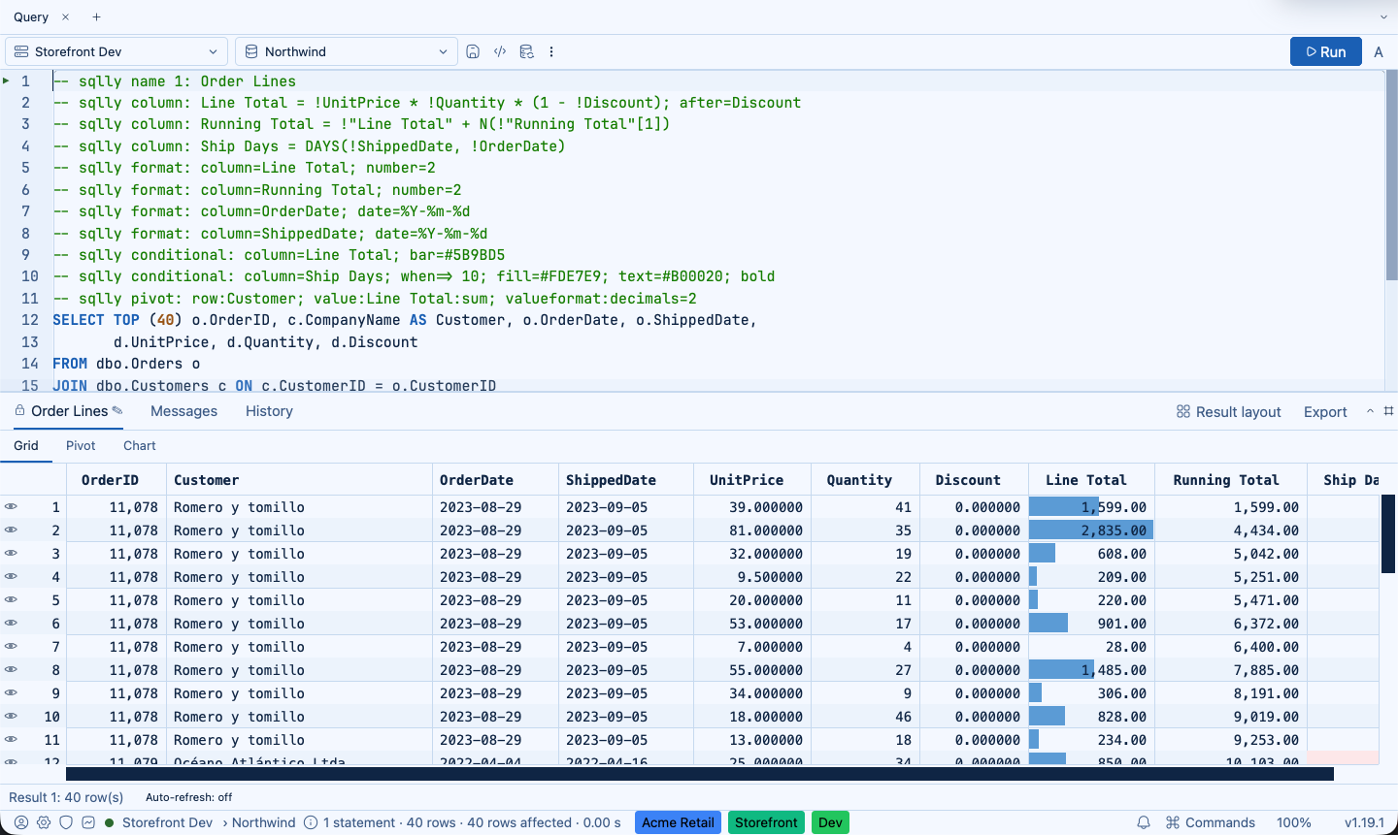
Task: Switch to the Messages tab
Action: [x=183, y=411]
